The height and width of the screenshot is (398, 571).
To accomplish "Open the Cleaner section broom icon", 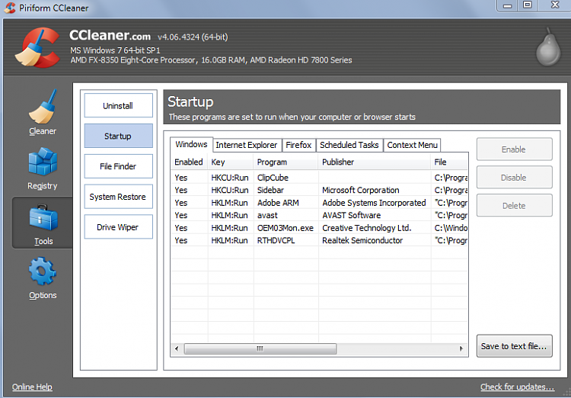I will 43,106.
